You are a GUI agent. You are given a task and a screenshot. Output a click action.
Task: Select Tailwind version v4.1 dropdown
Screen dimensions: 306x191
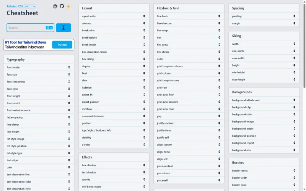pos(30,6)
